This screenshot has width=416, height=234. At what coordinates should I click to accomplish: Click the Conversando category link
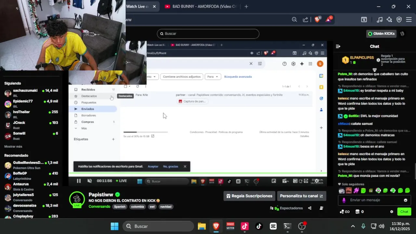pyautogui.click(x=99, y=206)
